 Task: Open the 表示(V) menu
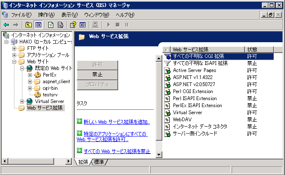coord(69,15)
